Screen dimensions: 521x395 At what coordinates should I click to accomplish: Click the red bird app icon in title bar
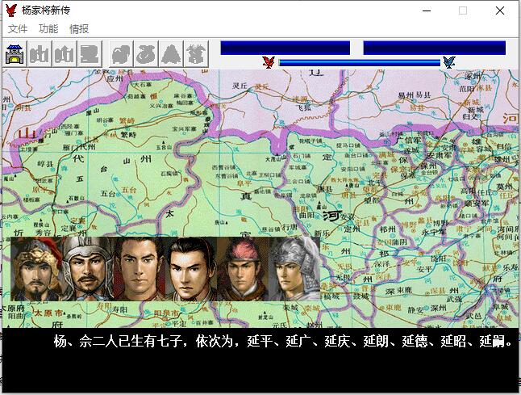pos(11,11)
